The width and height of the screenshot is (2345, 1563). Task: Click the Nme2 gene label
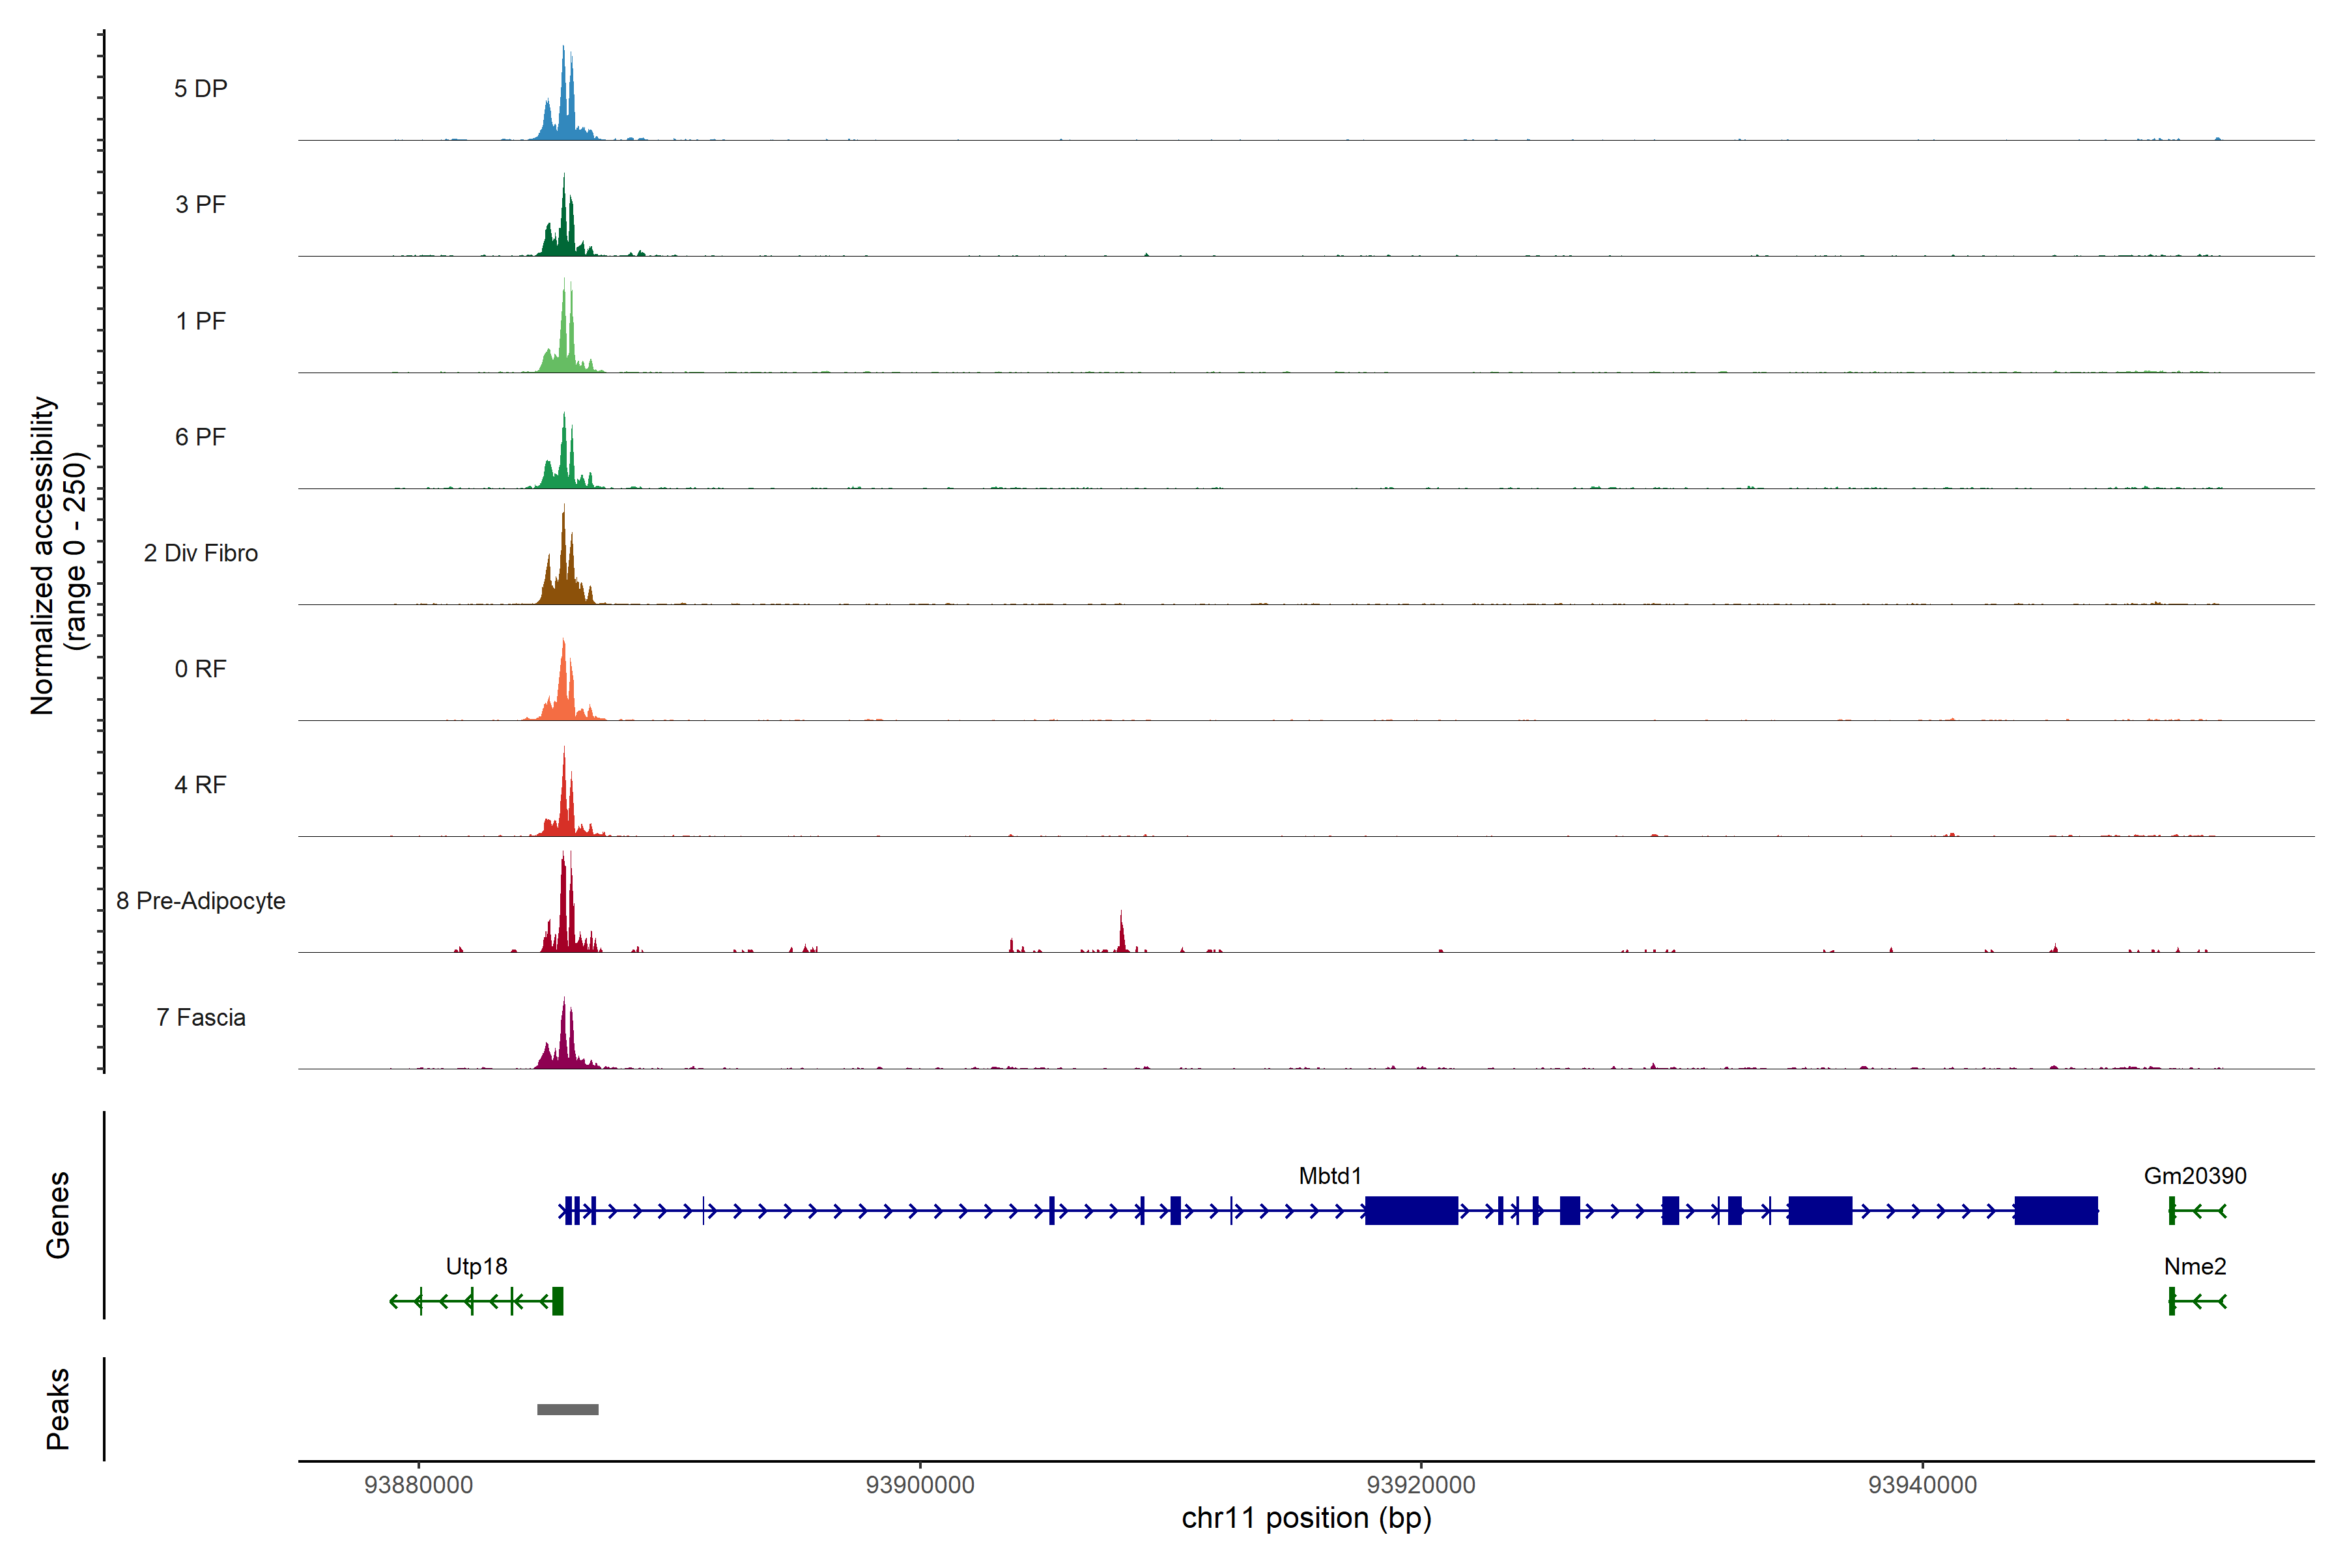pyautogui.click(x=2195, y=1266)
